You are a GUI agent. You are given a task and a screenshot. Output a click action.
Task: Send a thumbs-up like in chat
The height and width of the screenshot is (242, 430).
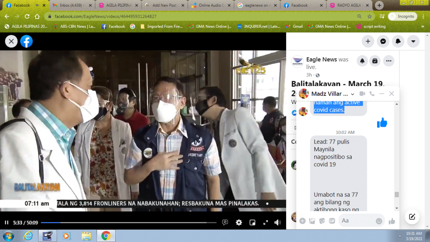click(x=392, y=221)
